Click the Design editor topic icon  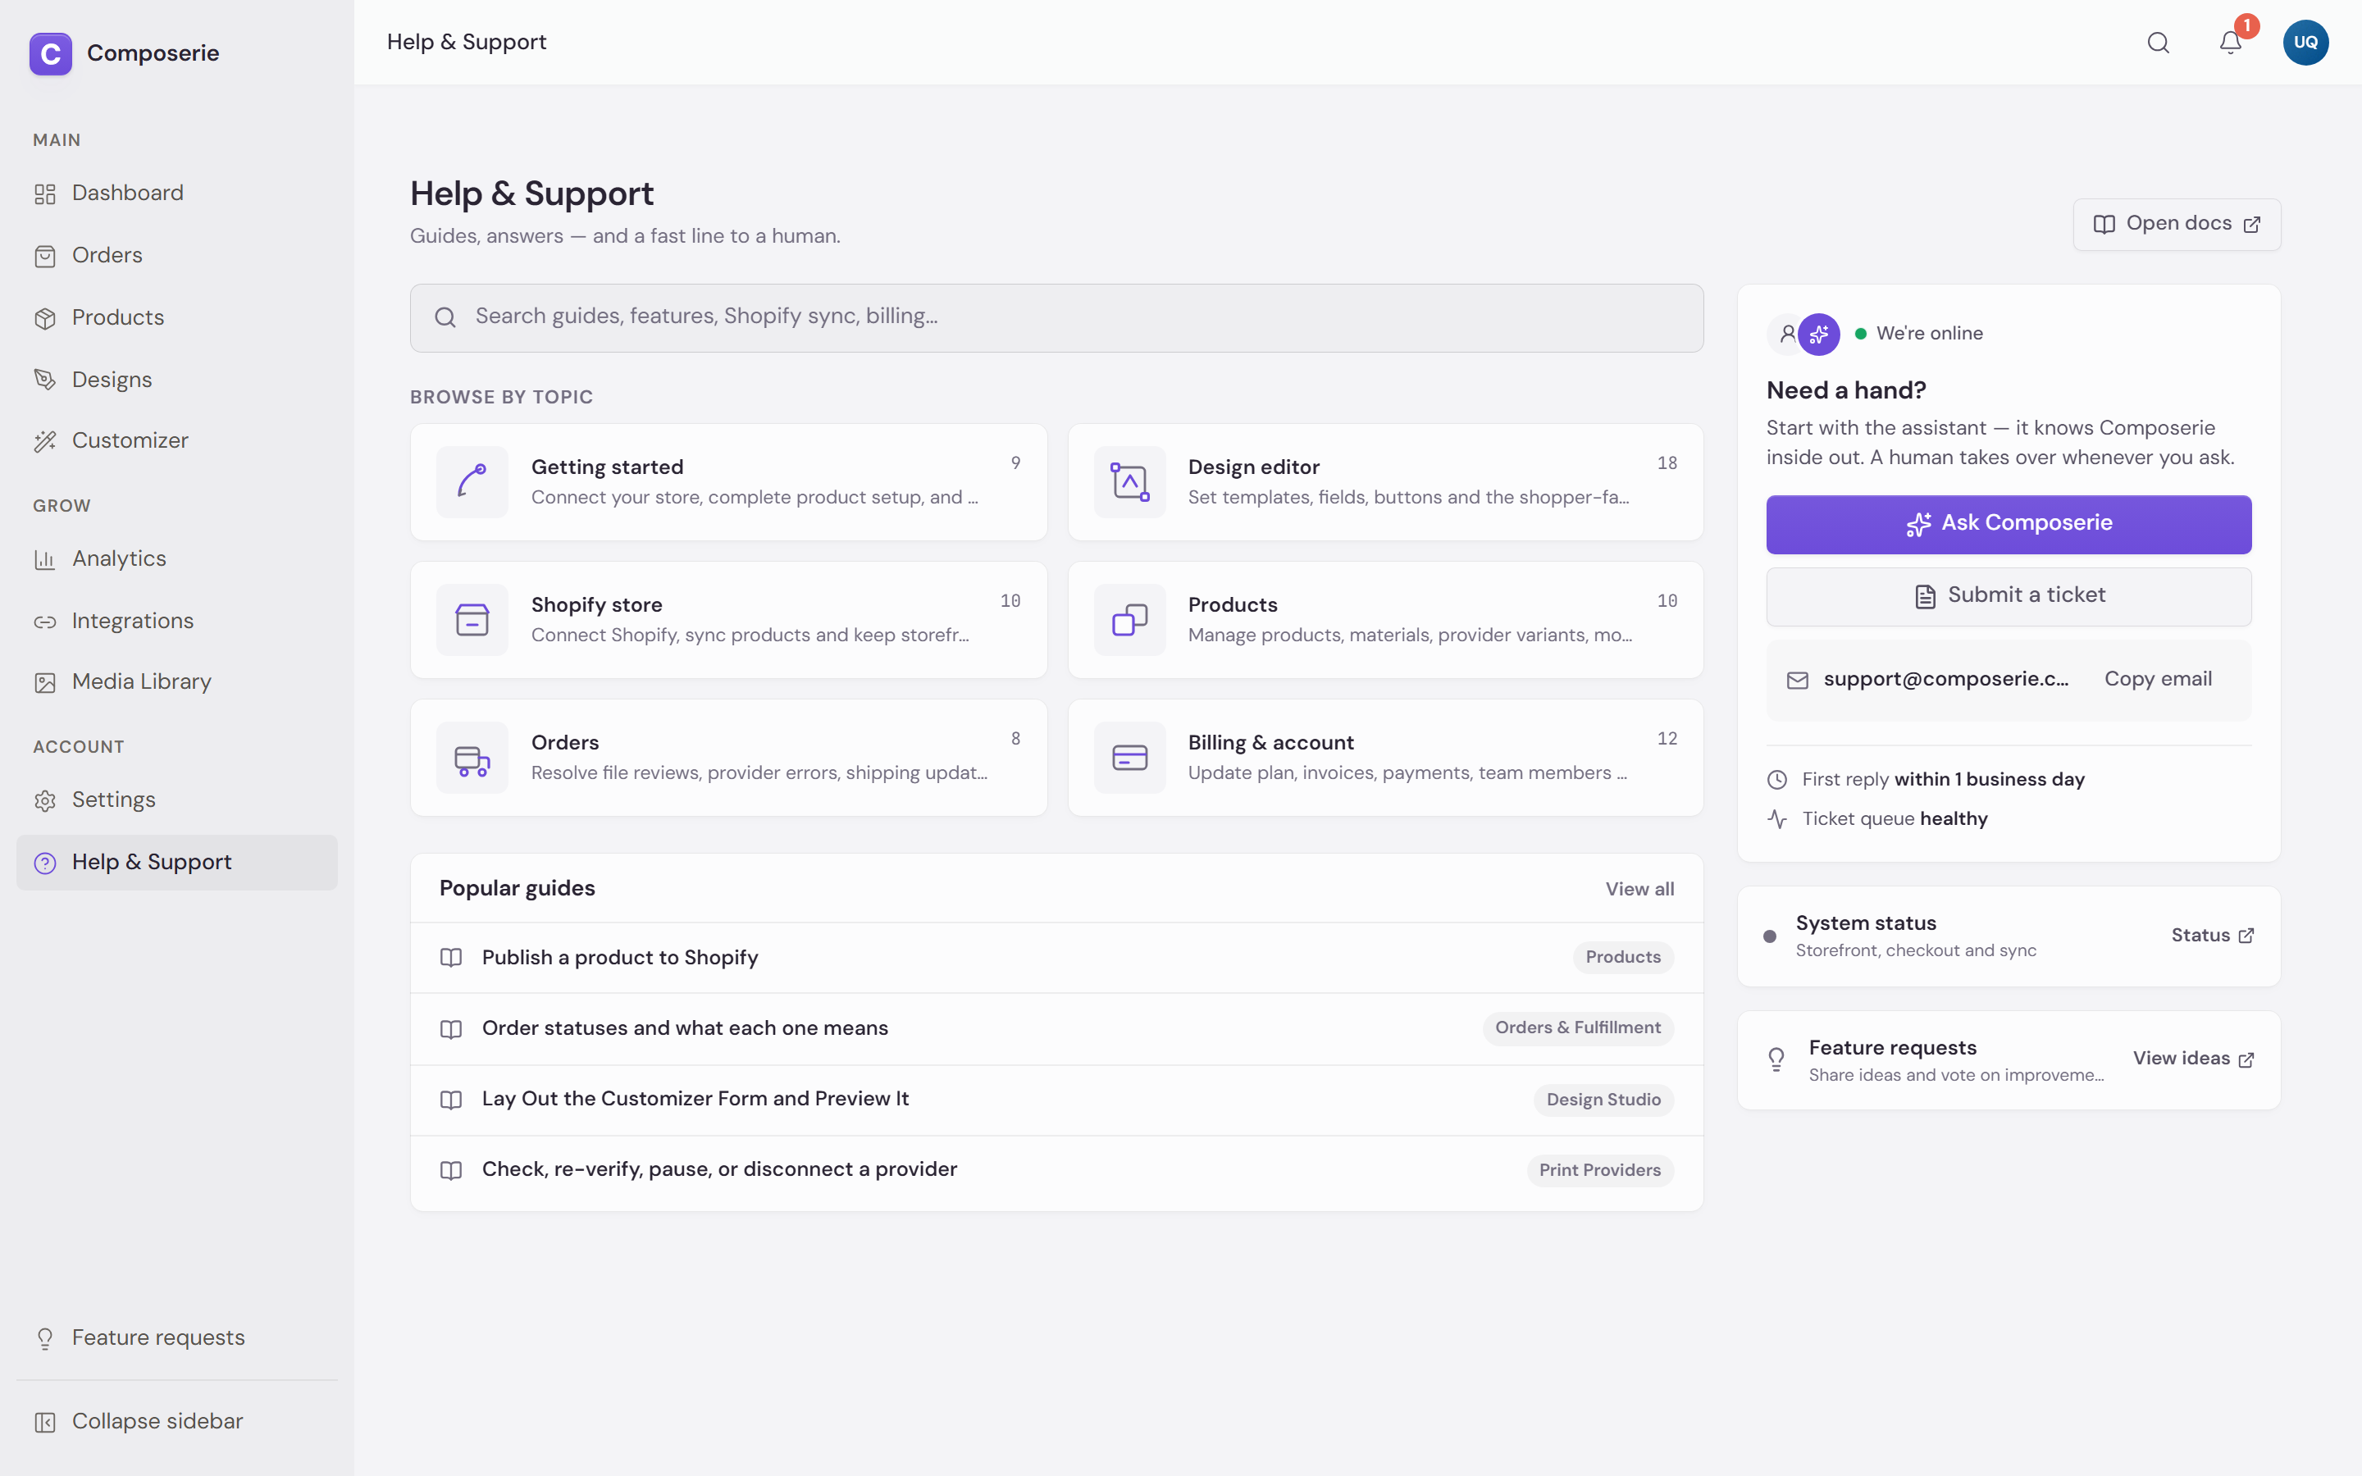[1129, 482]
